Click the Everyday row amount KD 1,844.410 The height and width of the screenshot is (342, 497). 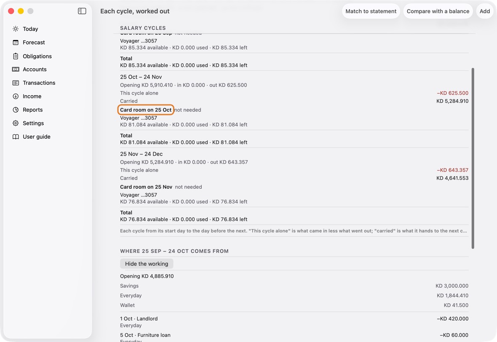[x=452, y=295]
